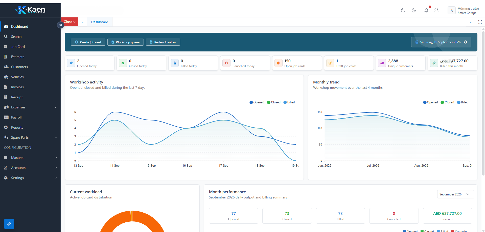
Task: Toggle Closed series in Monthly trend legend
Action: [447, 102]
